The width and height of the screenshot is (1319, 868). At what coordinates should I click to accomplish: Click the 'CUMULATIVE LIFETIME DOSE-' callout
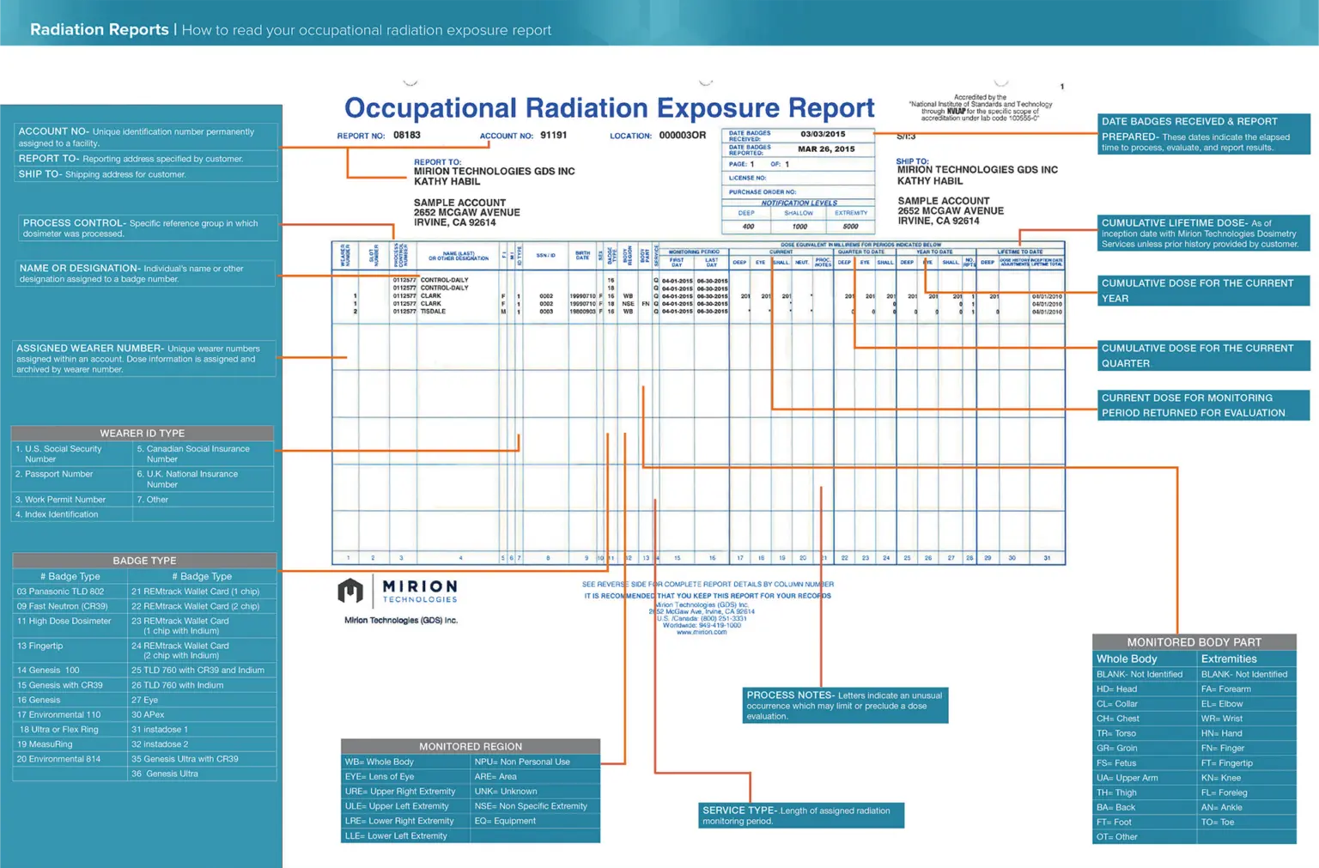[x=1204, y=233]
